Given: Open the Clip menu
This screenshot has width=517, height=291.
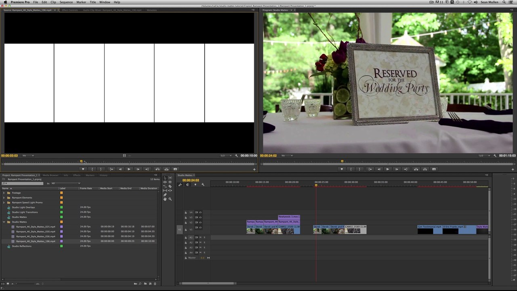Looking at the screenshot, I should click(x=53, y=2).
